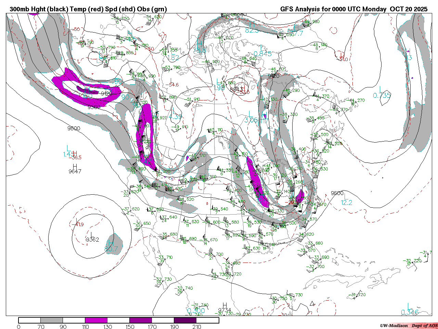Click the "170" tick on the speed legend

(152, 327)
